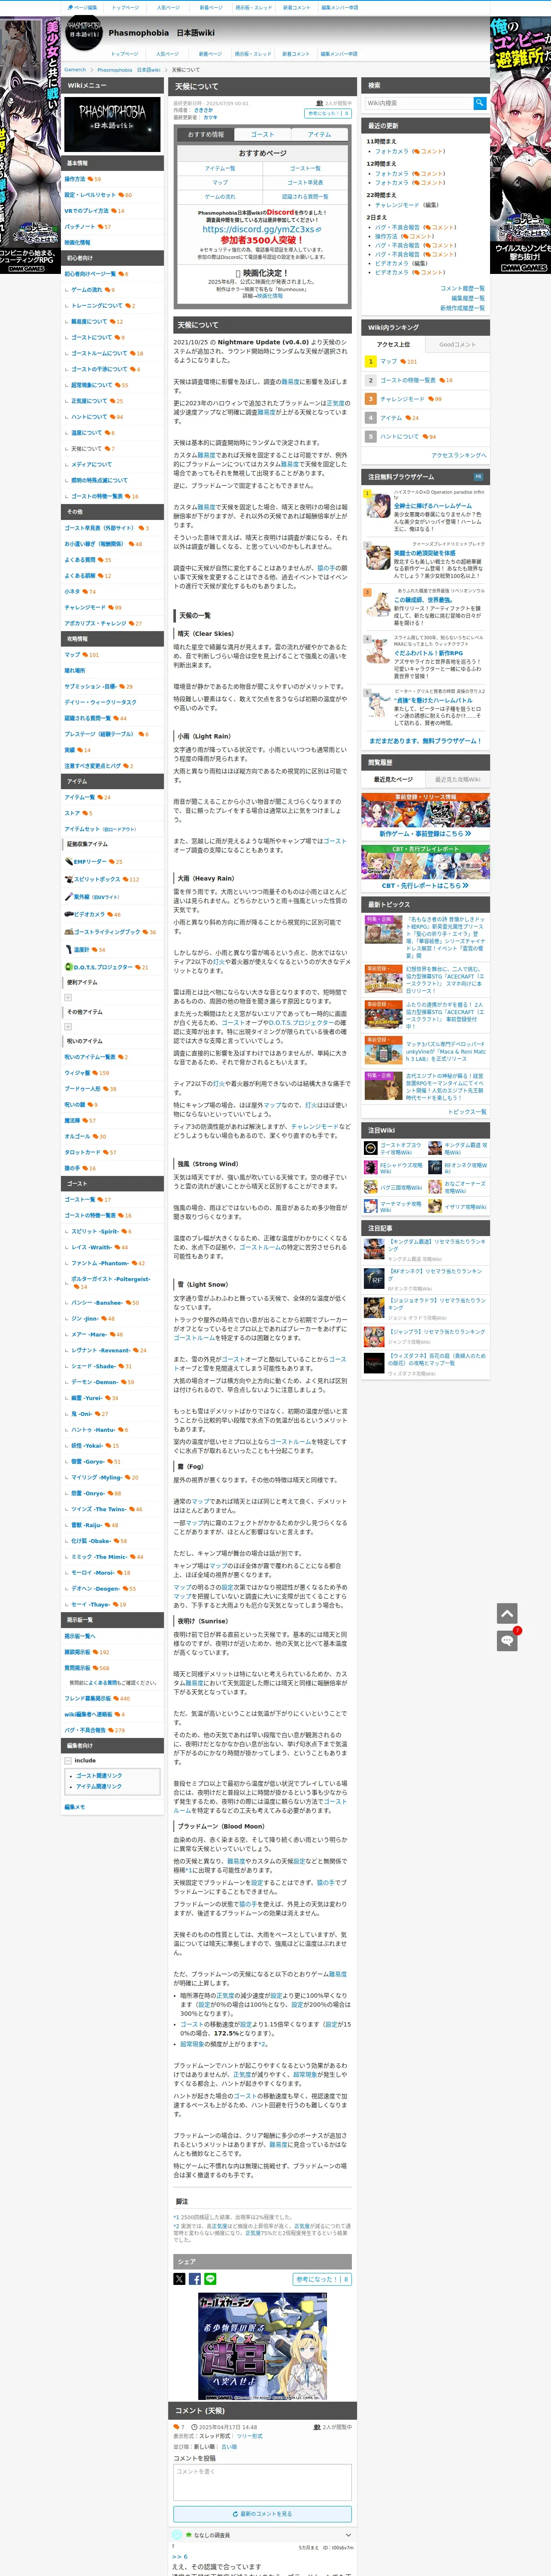Click the X (Twitter) share icon
Screen dimensions: 551x2576
pos(180,2279)
